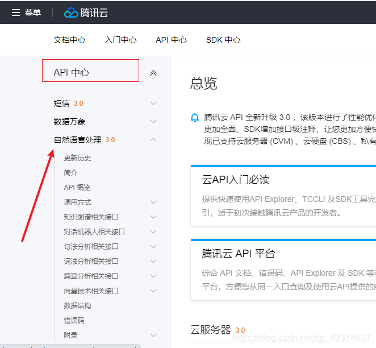
Task: Click the 腾讯云 API 全新升级 3.0 notice text
Action: coord(290,129)
